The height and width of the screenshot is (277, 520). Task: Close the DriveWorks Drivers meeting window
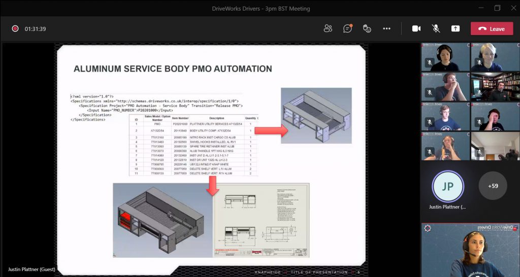513,8
